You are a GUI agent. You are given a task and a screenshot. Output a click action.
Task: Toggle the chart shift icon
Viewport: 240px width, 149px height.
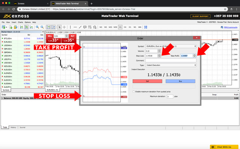[53, 27]
